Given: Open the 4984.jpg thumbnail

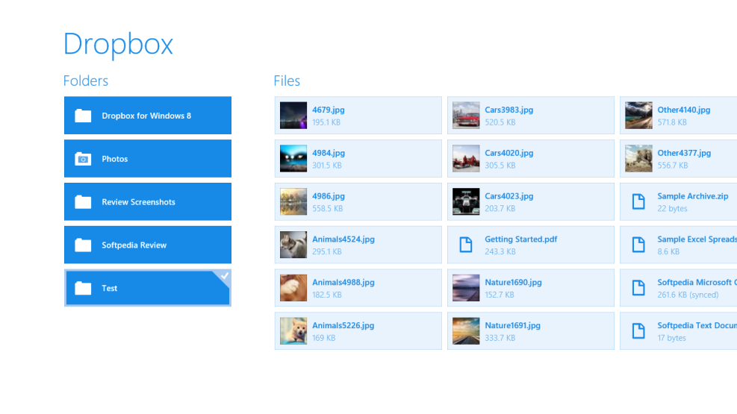Looking at the screenshot, I should (293, 159).
